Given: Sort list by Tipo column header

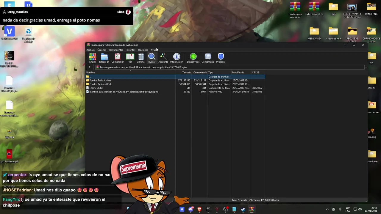Looking at the screenshot, I should click(219, 73).
